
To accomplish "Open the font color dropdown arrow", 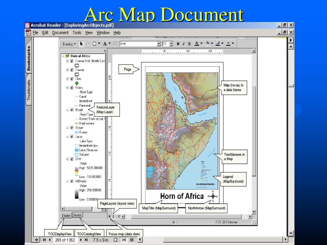I will [x=202, y=43].
